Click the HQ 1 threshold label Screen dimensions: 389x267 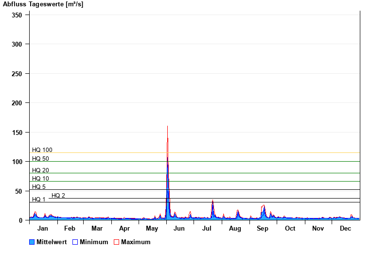[39, 200]
